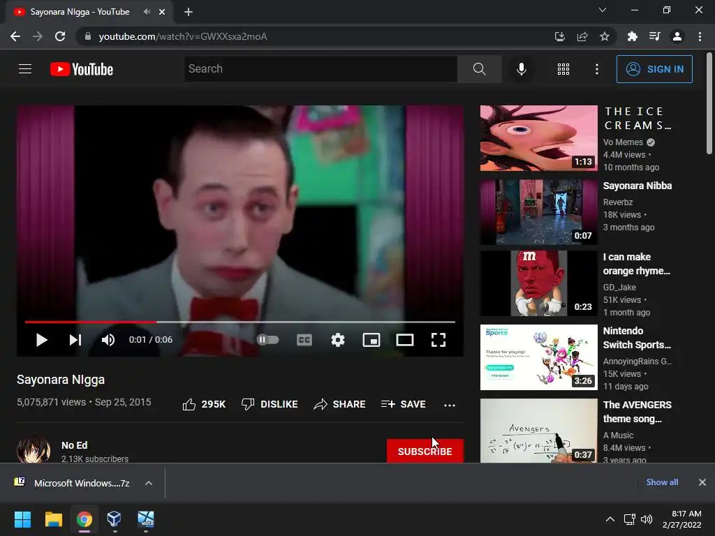Click the search magnifier button
Image resolution: width=715 pixels, height=536 pixels.
click(479, 69)
